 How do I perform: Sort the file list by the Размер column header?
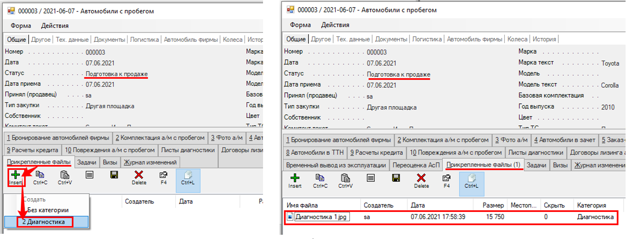click(492, 205)
